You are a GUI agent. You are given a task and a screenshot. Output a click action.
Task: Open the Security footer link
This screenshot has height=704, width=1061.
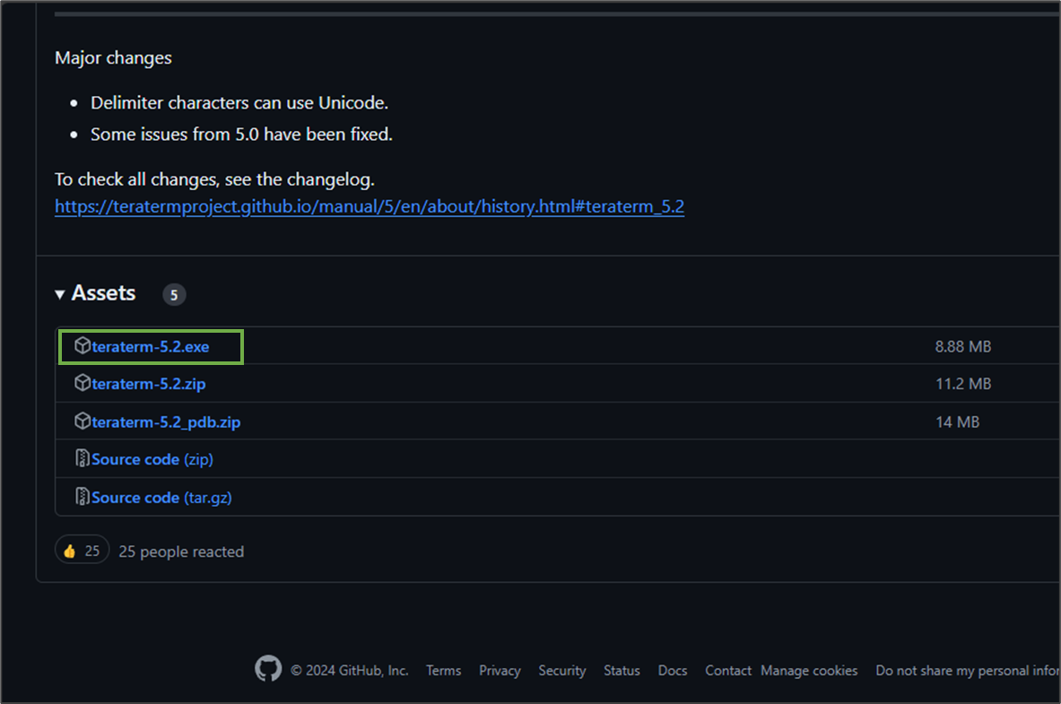[x=561, y=670]
